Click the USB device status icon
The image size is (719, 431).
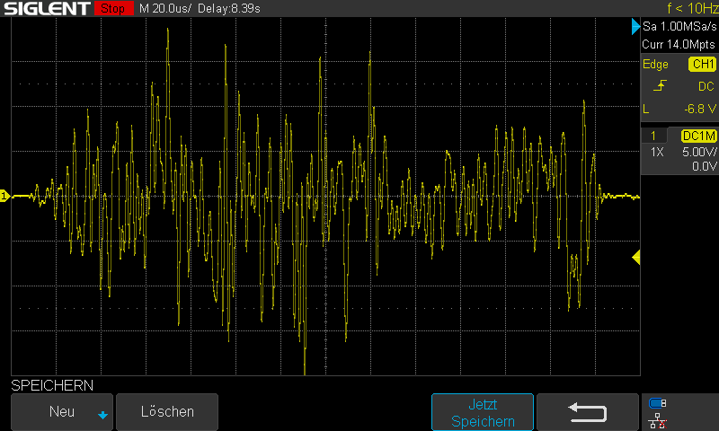658,403
